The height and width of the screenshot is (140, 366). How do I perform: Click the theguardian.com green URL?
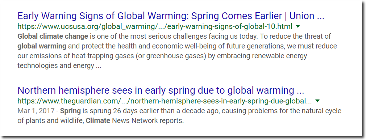click(165, 101)
